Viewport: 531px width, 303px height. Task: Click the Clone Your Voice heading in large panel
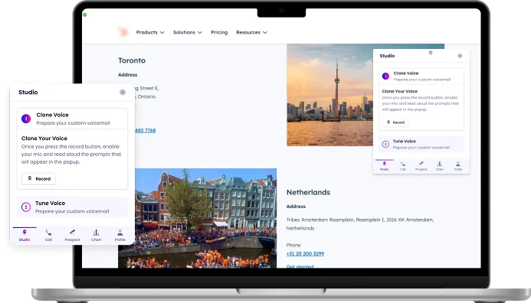[44, 138]
